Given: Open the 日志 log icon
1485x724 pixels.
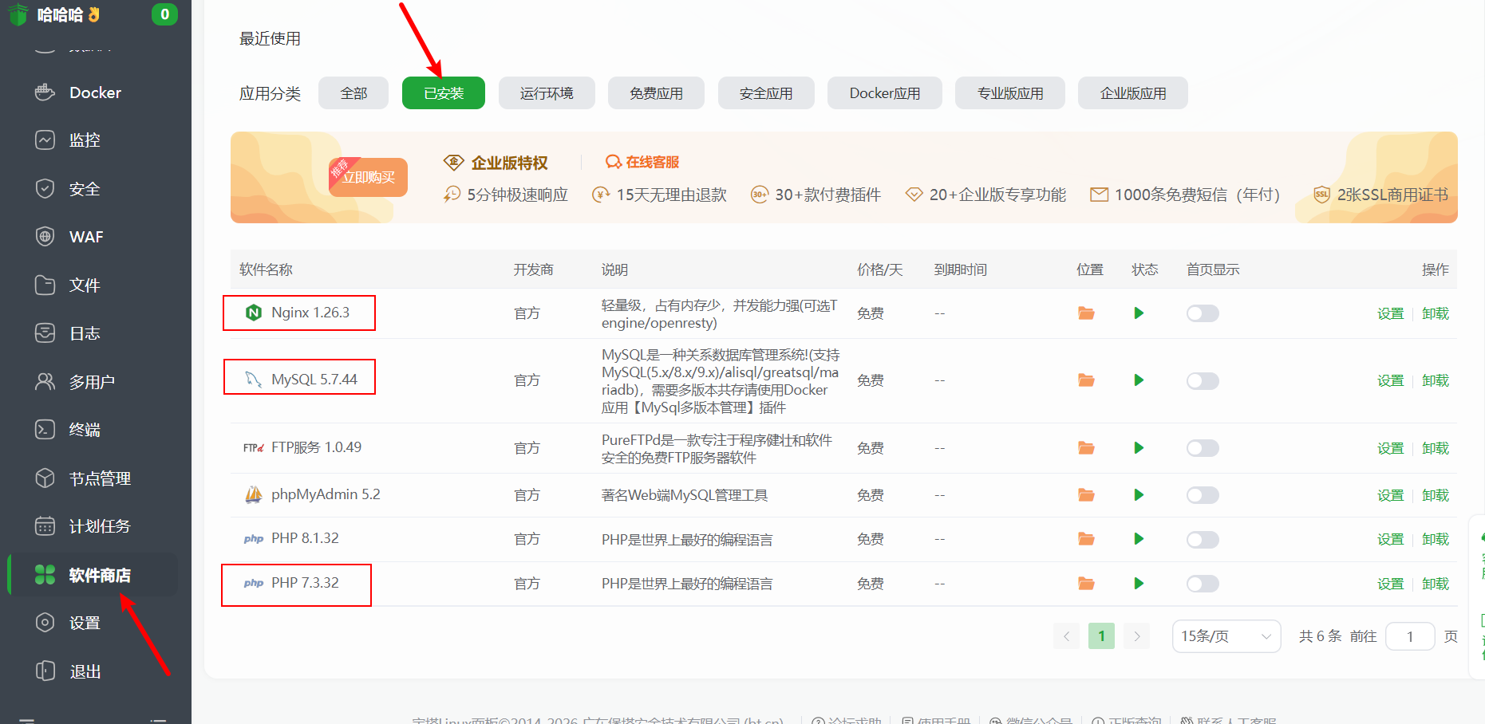Looking at the screenshot, I should tap(45, 333).
